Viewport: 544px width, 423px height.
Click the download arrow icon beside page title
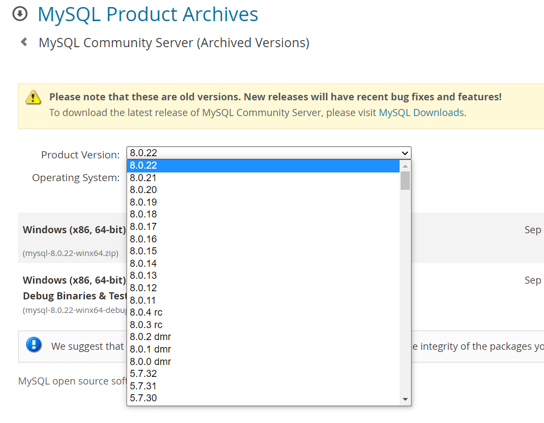(20, 14)
